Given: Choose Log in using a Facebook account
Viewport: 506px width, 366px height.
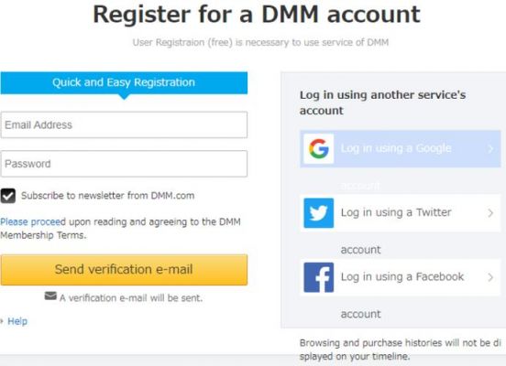Looking at the screenshot, I should click(x=401, y=277).
